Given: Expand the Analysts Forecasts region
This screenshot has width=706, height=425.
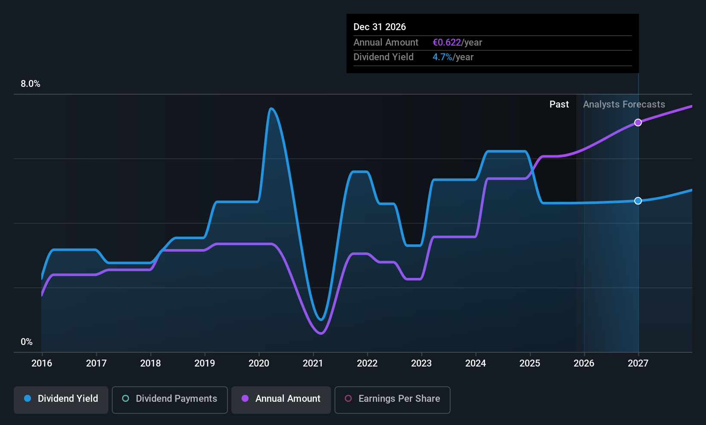Looking at the screenshot, I should pyautogui.click(x=624, y=104).
